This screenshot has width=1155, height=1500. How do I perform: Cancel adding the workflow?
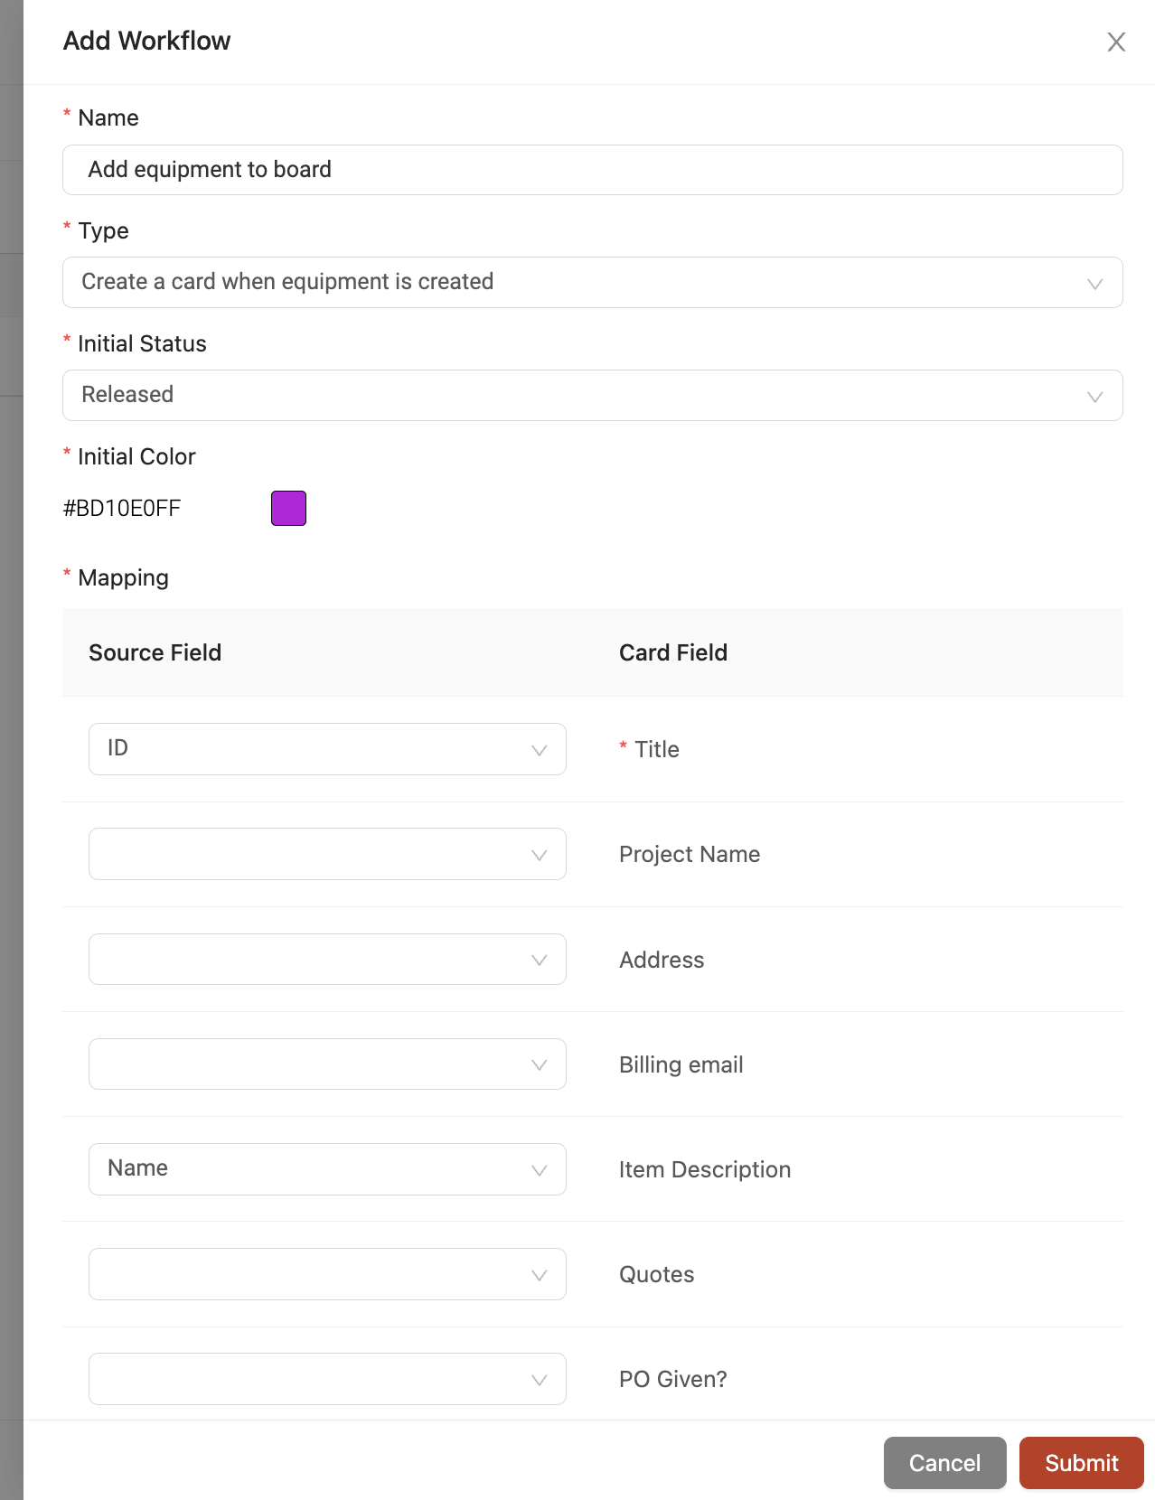tap(944, 1463)
